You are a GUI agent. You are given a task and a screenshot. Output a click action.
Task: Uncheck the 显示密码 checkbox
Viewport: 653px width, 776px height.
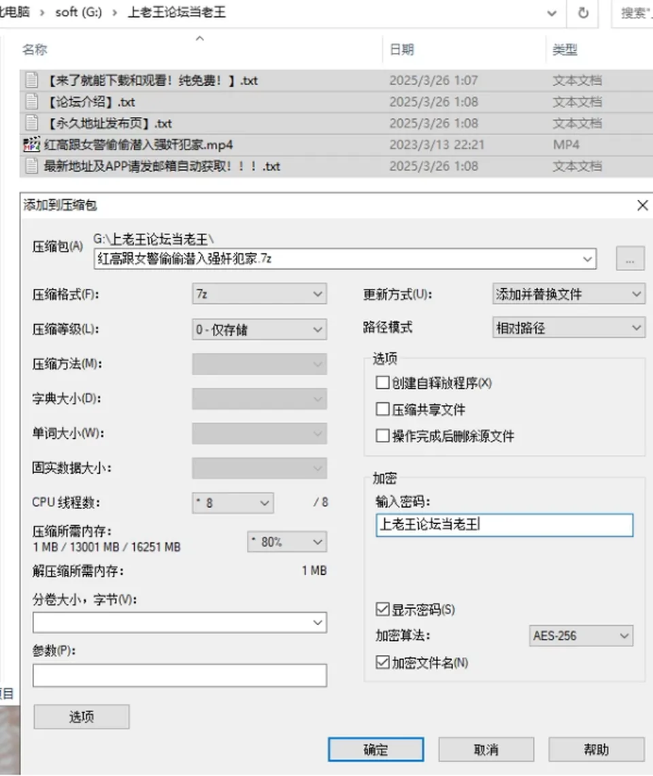coord(382,610)
